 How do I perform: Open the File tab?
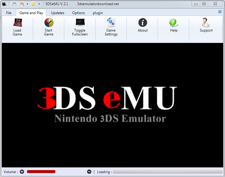pyautogui.click(x=9, y=13)
